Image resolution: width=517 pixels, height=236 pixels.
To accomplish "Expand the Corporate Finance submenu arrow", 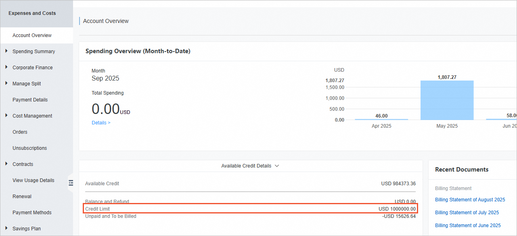I will click(x=6, y=67).
